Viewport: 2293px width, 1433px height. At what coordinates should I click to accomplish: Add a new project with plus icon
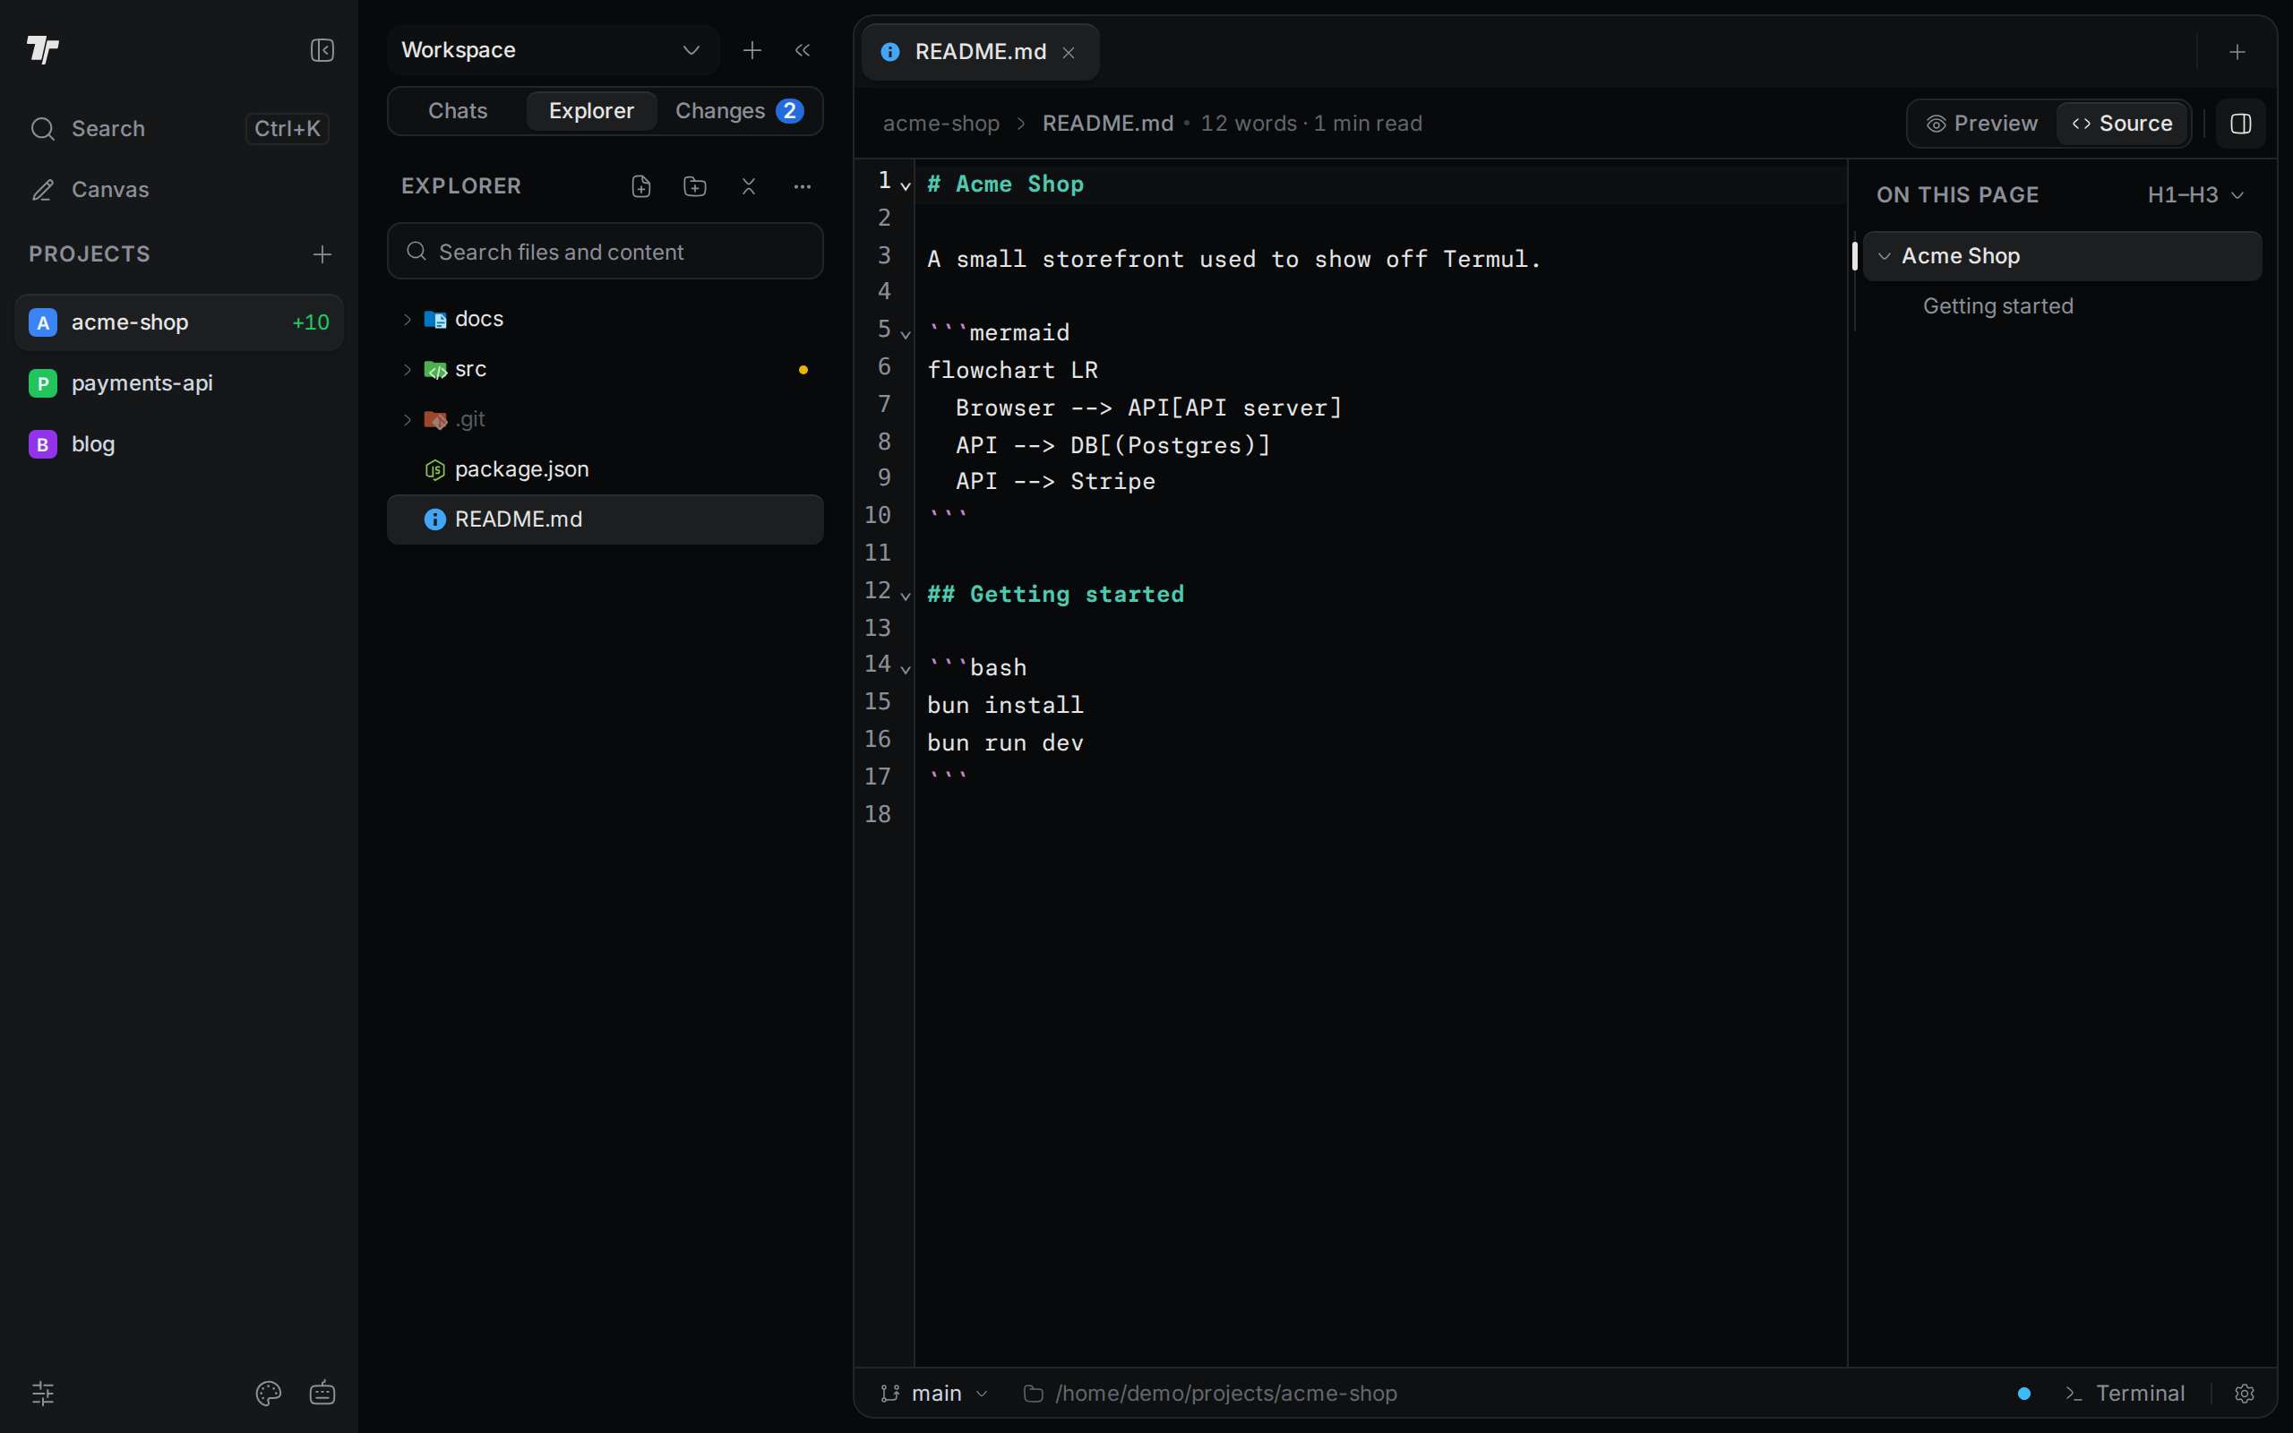point(322,254)
